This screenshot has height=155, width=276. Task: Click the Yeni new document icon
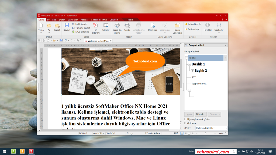[x=41, y=26]
